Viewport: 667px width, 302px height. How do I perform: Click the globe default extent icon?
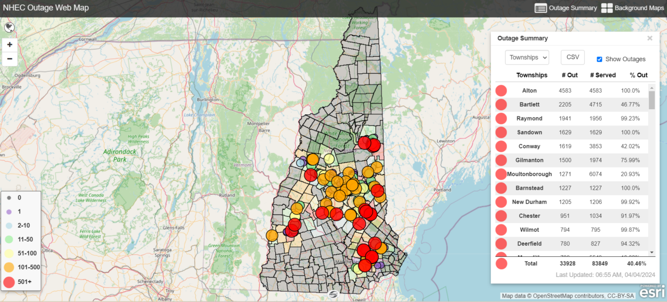[x=9, y=28]
